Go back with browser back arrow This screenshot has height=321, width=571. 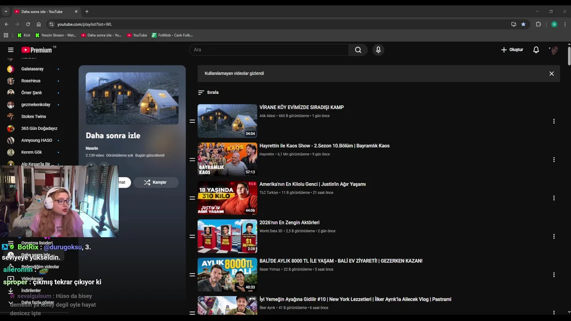click(6, 24)
